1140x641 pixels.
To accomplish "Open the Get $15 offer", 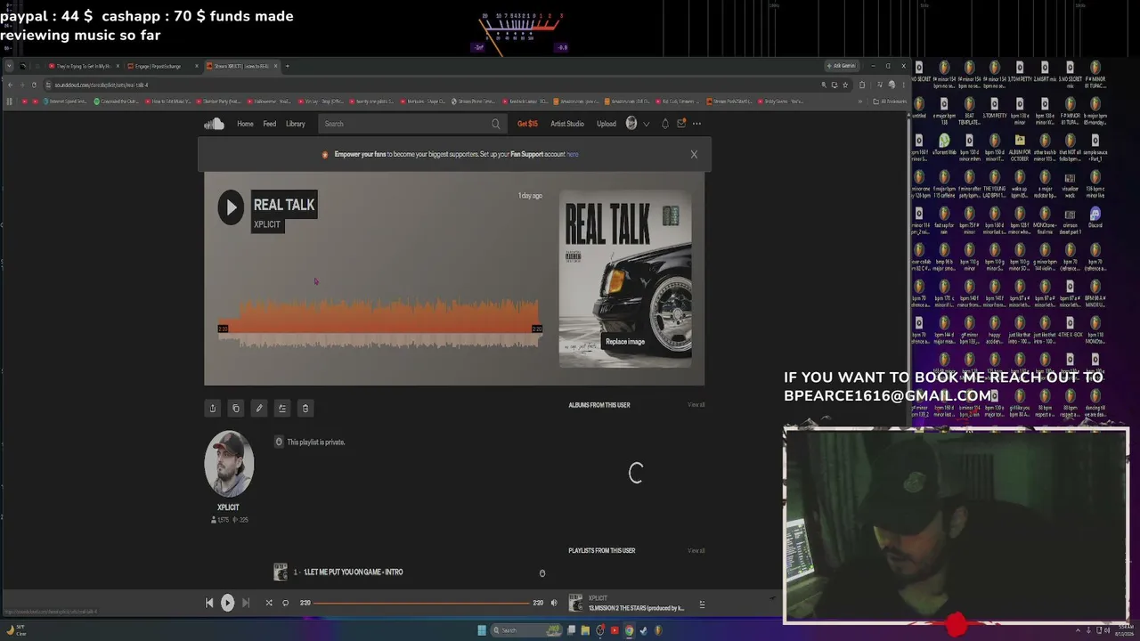I will coord(527,124).
